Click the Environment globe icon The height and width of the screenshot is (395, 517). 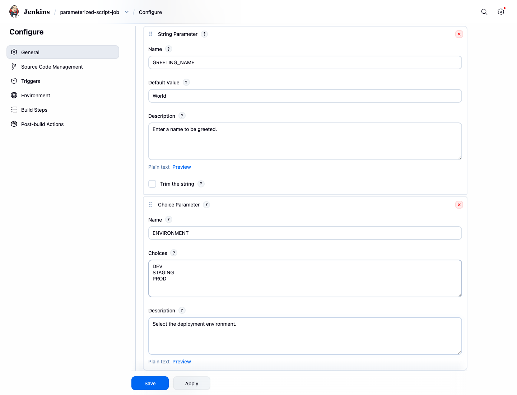[x=14, y=95]
